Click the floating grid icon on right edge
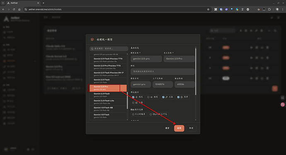Viewport: 286px width, 155px height. [x=283, y=98]
